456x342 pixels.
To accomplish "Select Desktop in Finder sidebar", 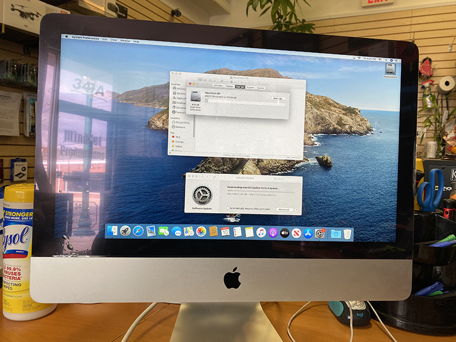I will coord(179,103).
